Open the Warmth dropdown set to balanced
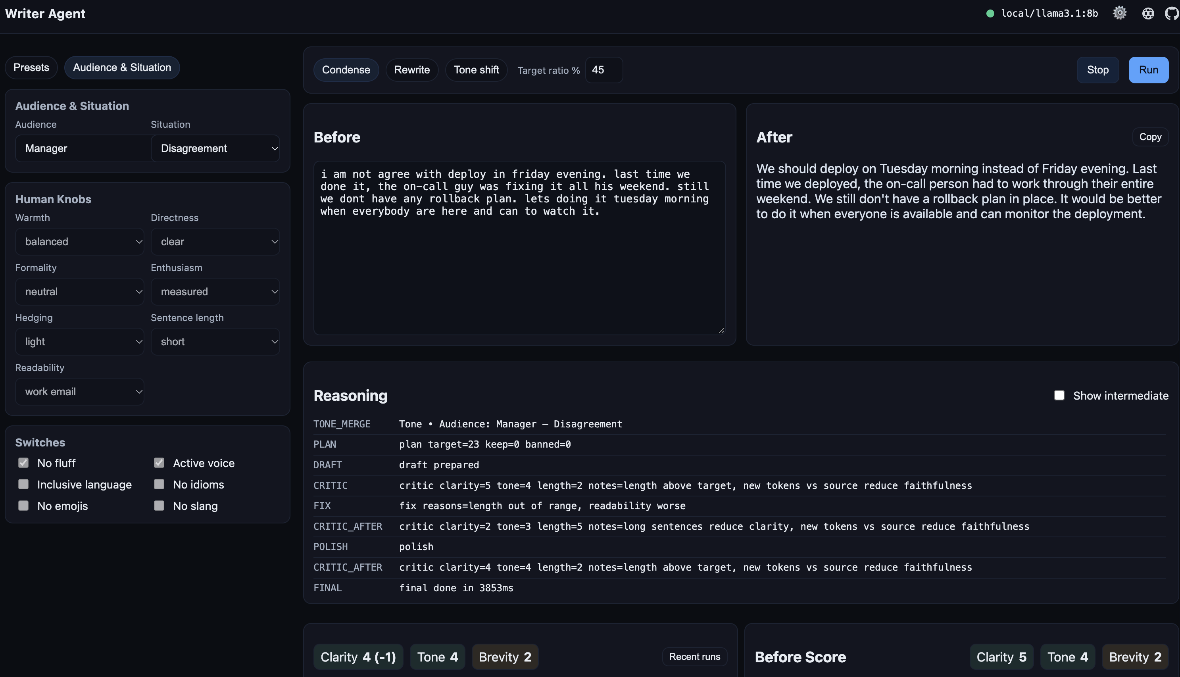The width and height of the screenshot is (1180, 677). coord(79,241)
